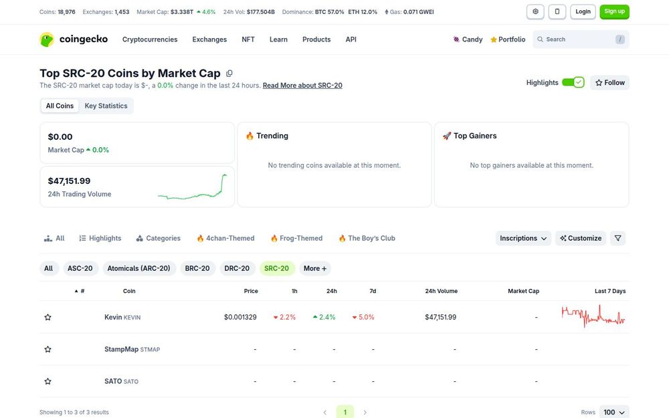Click the Follow button
The image size is (669, 418).
[609, 82]
